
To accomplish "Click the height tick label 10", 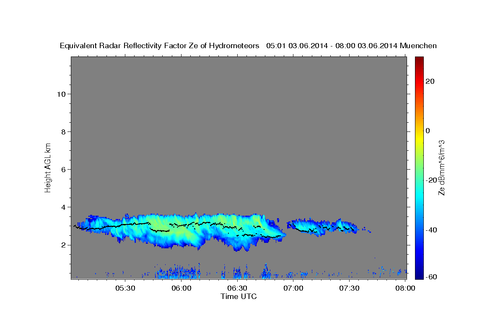I will [x=62, y=94].
